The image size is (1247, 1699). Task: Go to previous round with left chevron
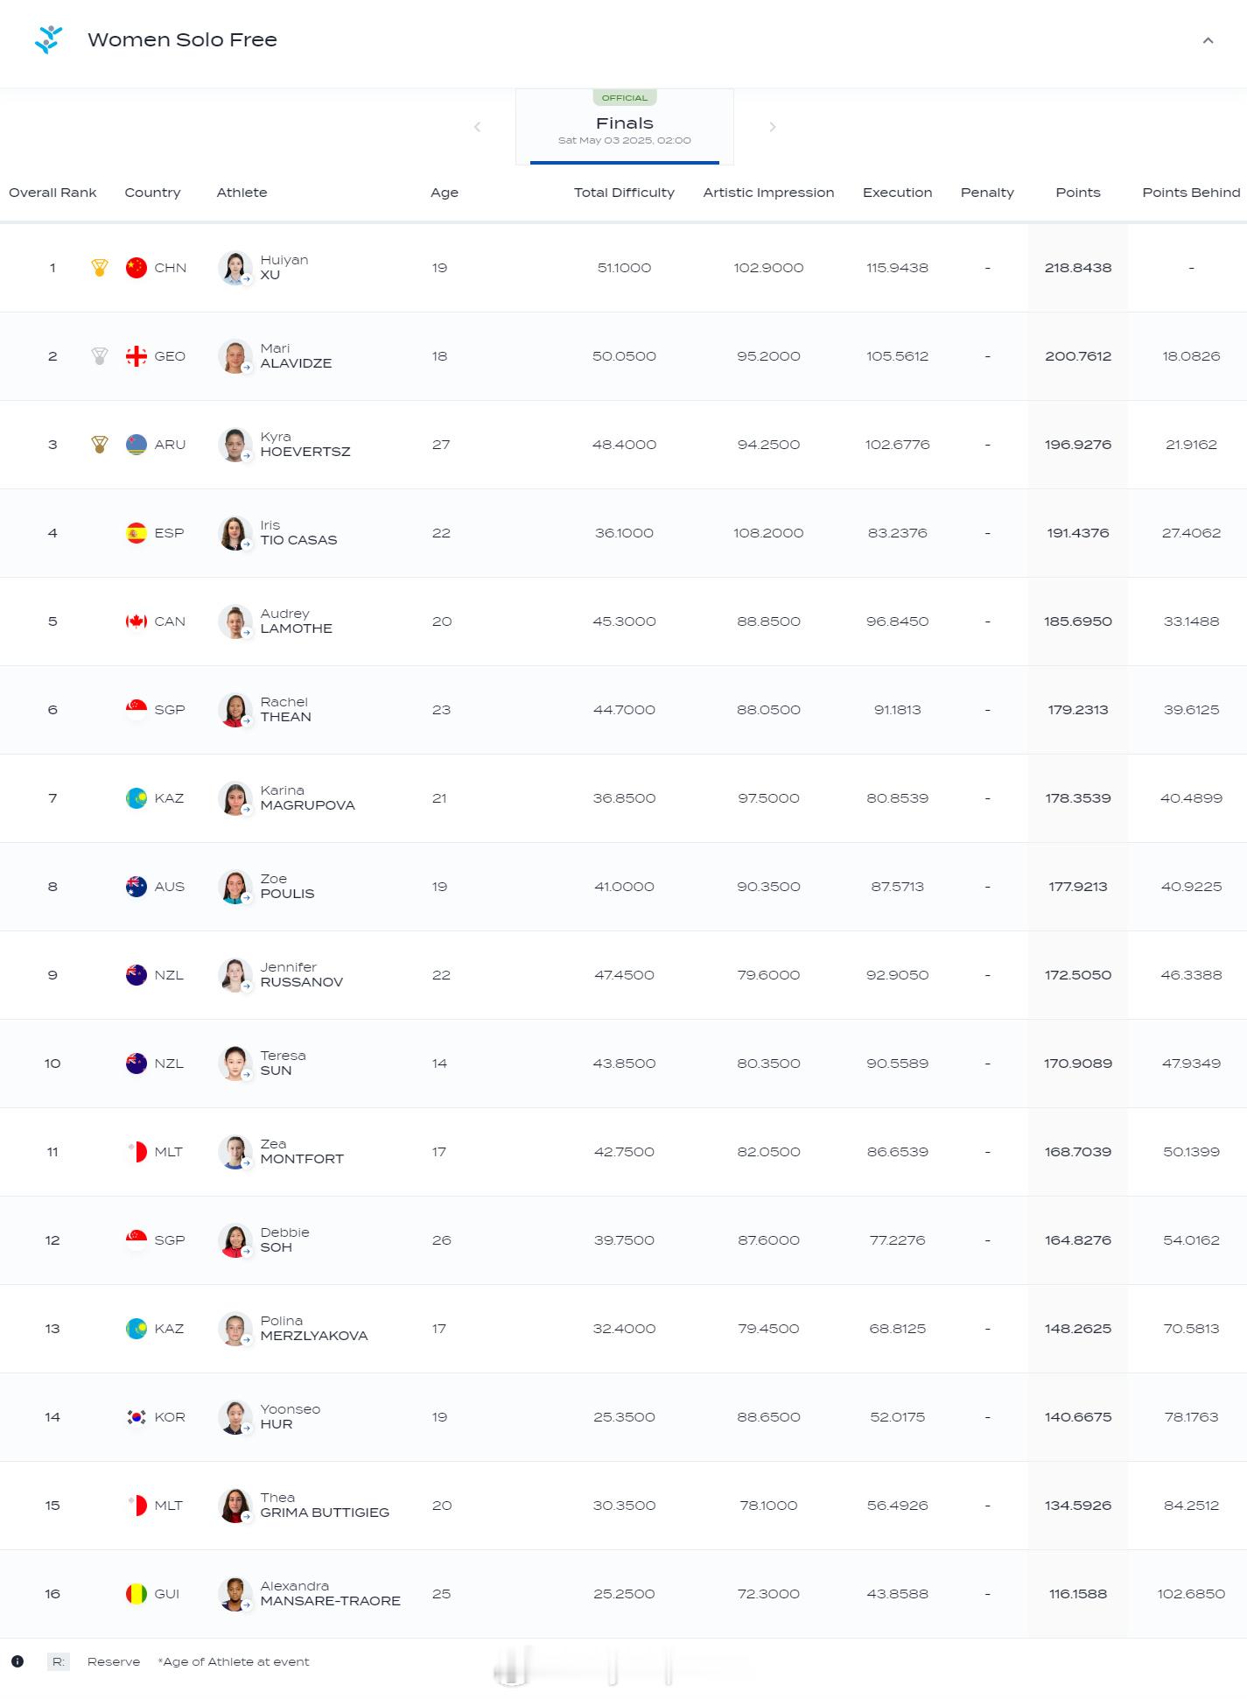pyautogui.click(x=477, y=127)
